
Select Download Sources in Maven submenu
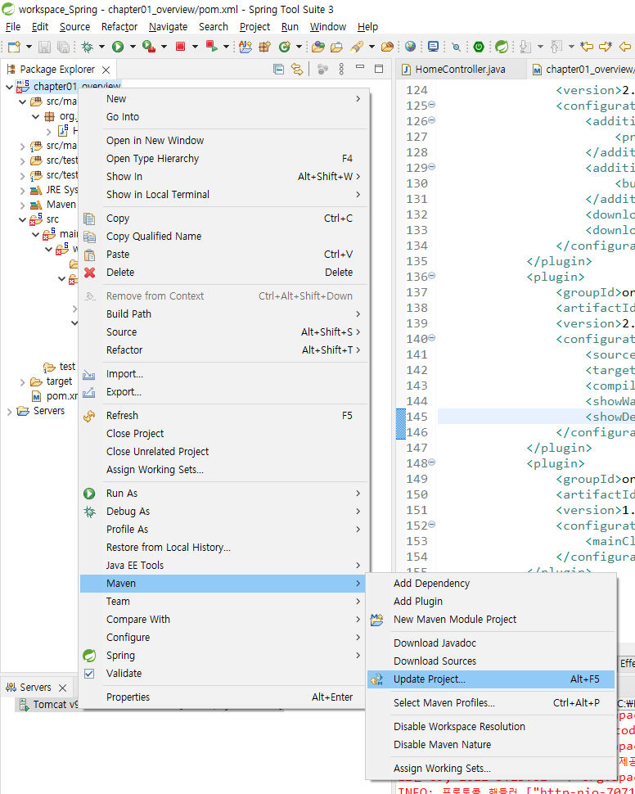[x=491, y=661]
